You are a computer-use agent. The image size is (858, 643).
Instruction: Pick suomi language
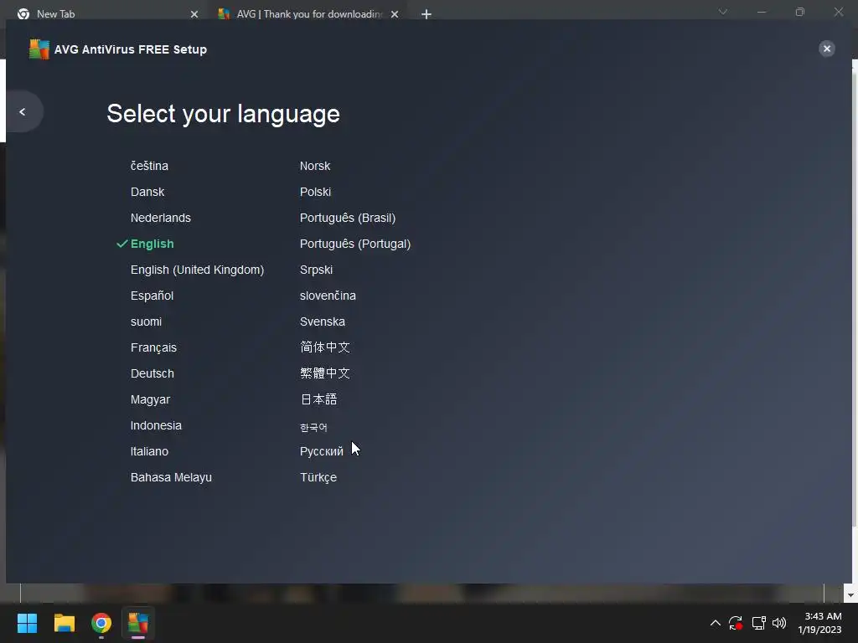coord(146,321)
